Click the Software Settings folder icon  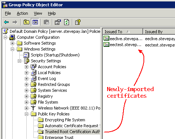(20, 43)
